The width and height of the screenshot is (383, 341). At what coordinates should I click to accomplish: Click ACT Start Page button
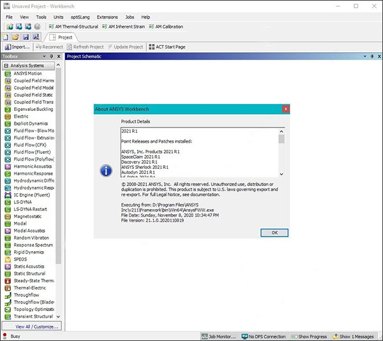click(x=167, y=47)
